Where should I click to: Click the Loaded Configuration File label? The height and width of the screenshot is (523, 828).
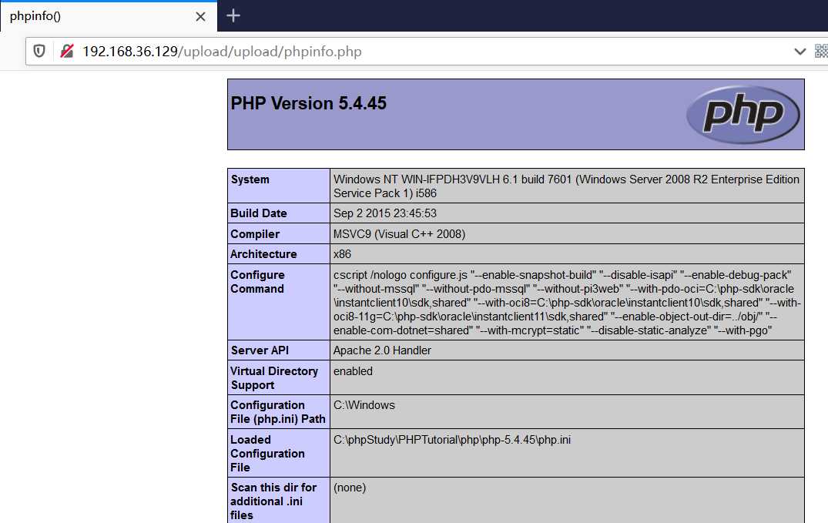click(268, 453)
